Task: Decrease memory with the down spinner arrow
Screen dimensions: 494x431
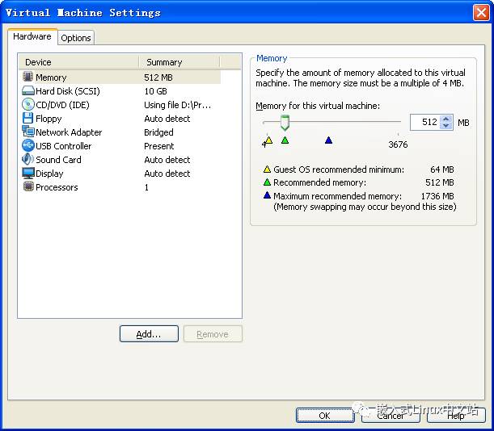Action: (x=445, y=126)
